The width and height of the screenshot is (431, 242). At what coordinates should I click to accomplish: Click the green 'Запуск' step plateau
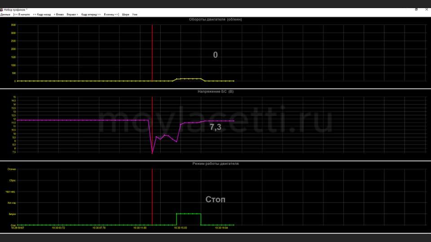pos(189,214)
